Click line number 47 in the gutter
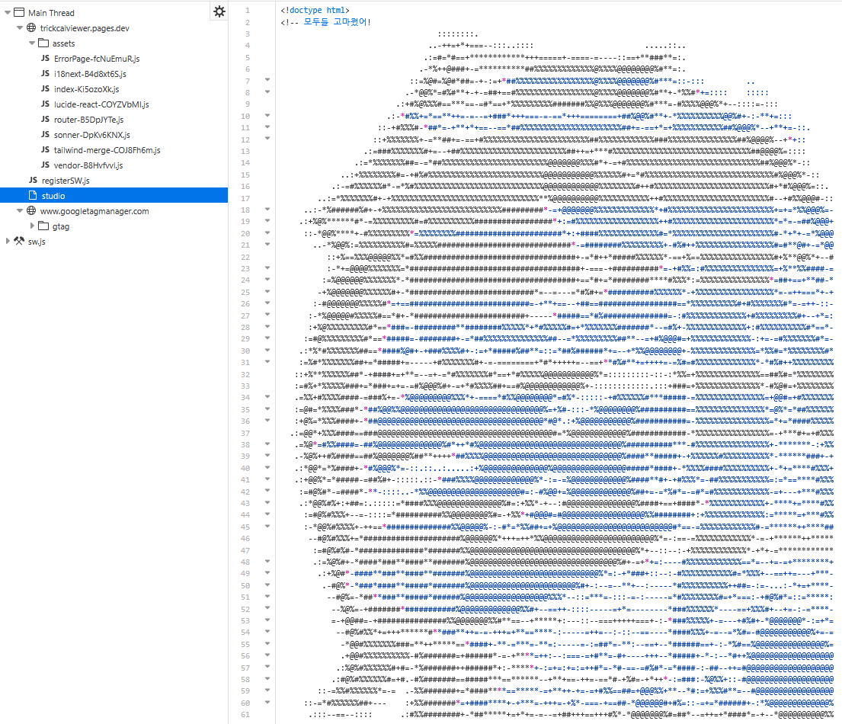842x724 pixels. 245,550
